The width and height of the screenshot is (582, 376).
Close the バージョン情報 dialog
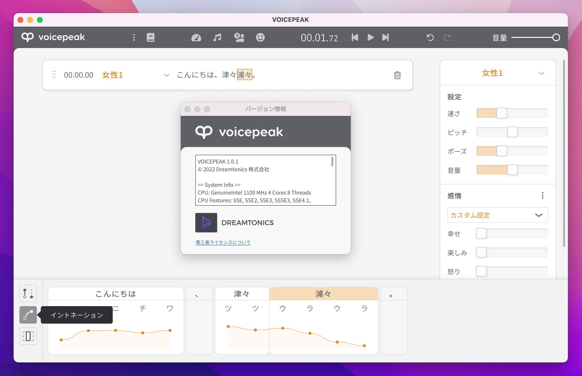pyautogui.click(x=188, y=109)
